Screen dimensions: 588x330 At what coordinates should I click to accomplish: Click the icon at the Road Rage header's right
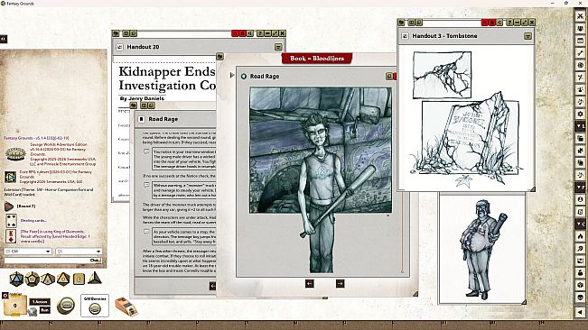[389, 77]
